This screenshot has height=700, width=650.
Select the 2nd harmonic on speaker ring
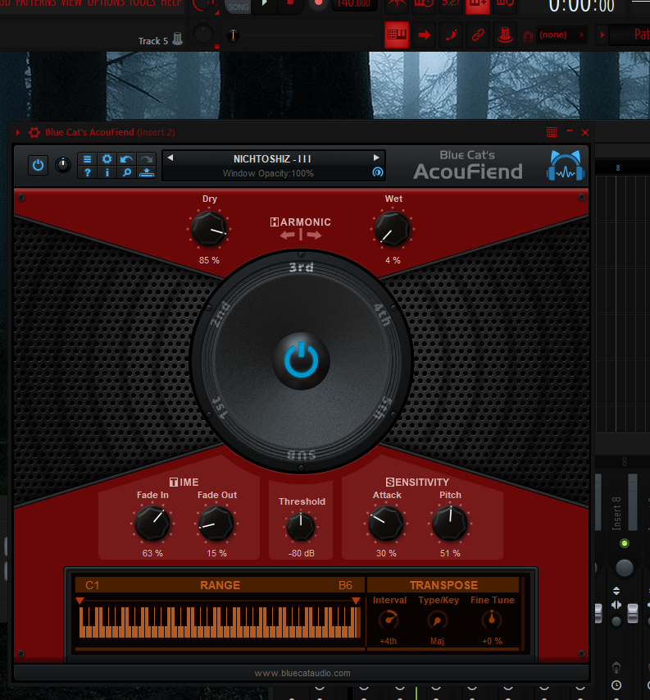point(220,314)
